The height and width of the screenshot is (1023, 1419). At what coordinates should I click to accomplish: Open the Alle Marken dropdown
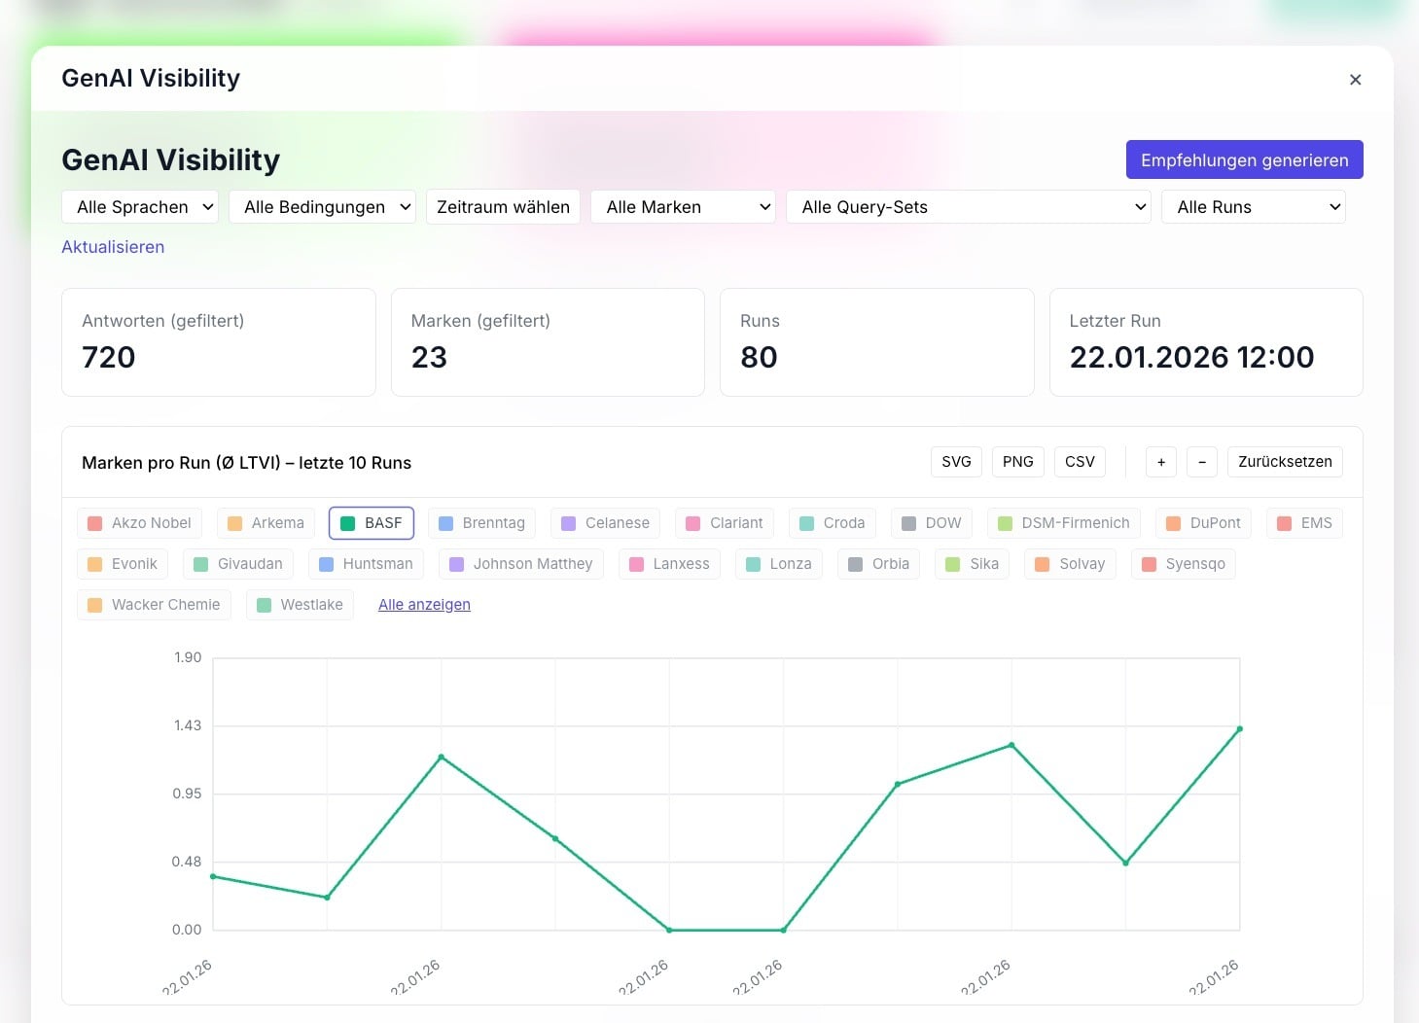(683, 207)
